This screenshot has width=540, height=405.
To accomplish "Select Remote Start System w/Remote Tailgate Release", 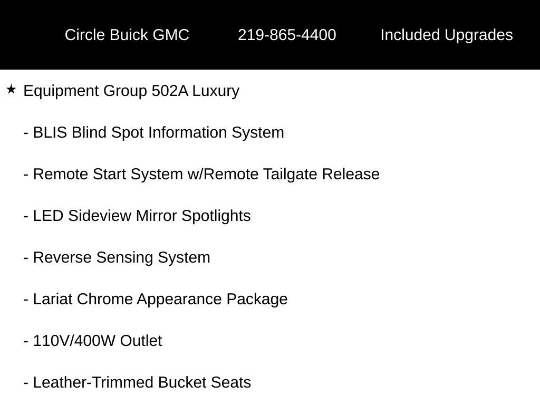I will (x=201, y=174).
